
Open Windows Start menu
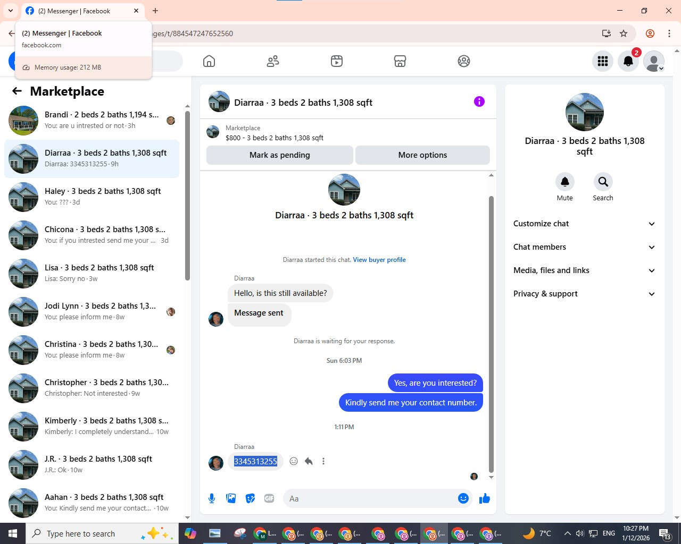pyautogui.click(x=13, y=533)
